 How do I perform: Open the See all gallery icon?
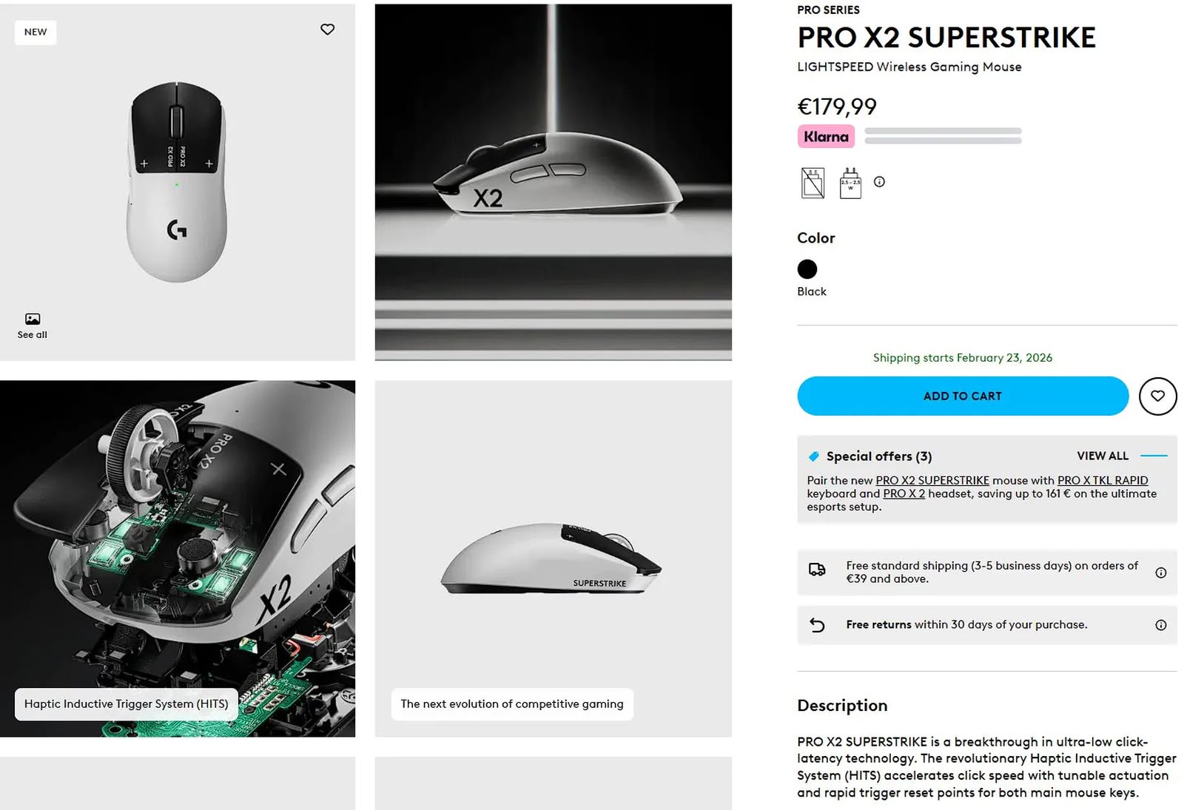click(x=32, y=325)
